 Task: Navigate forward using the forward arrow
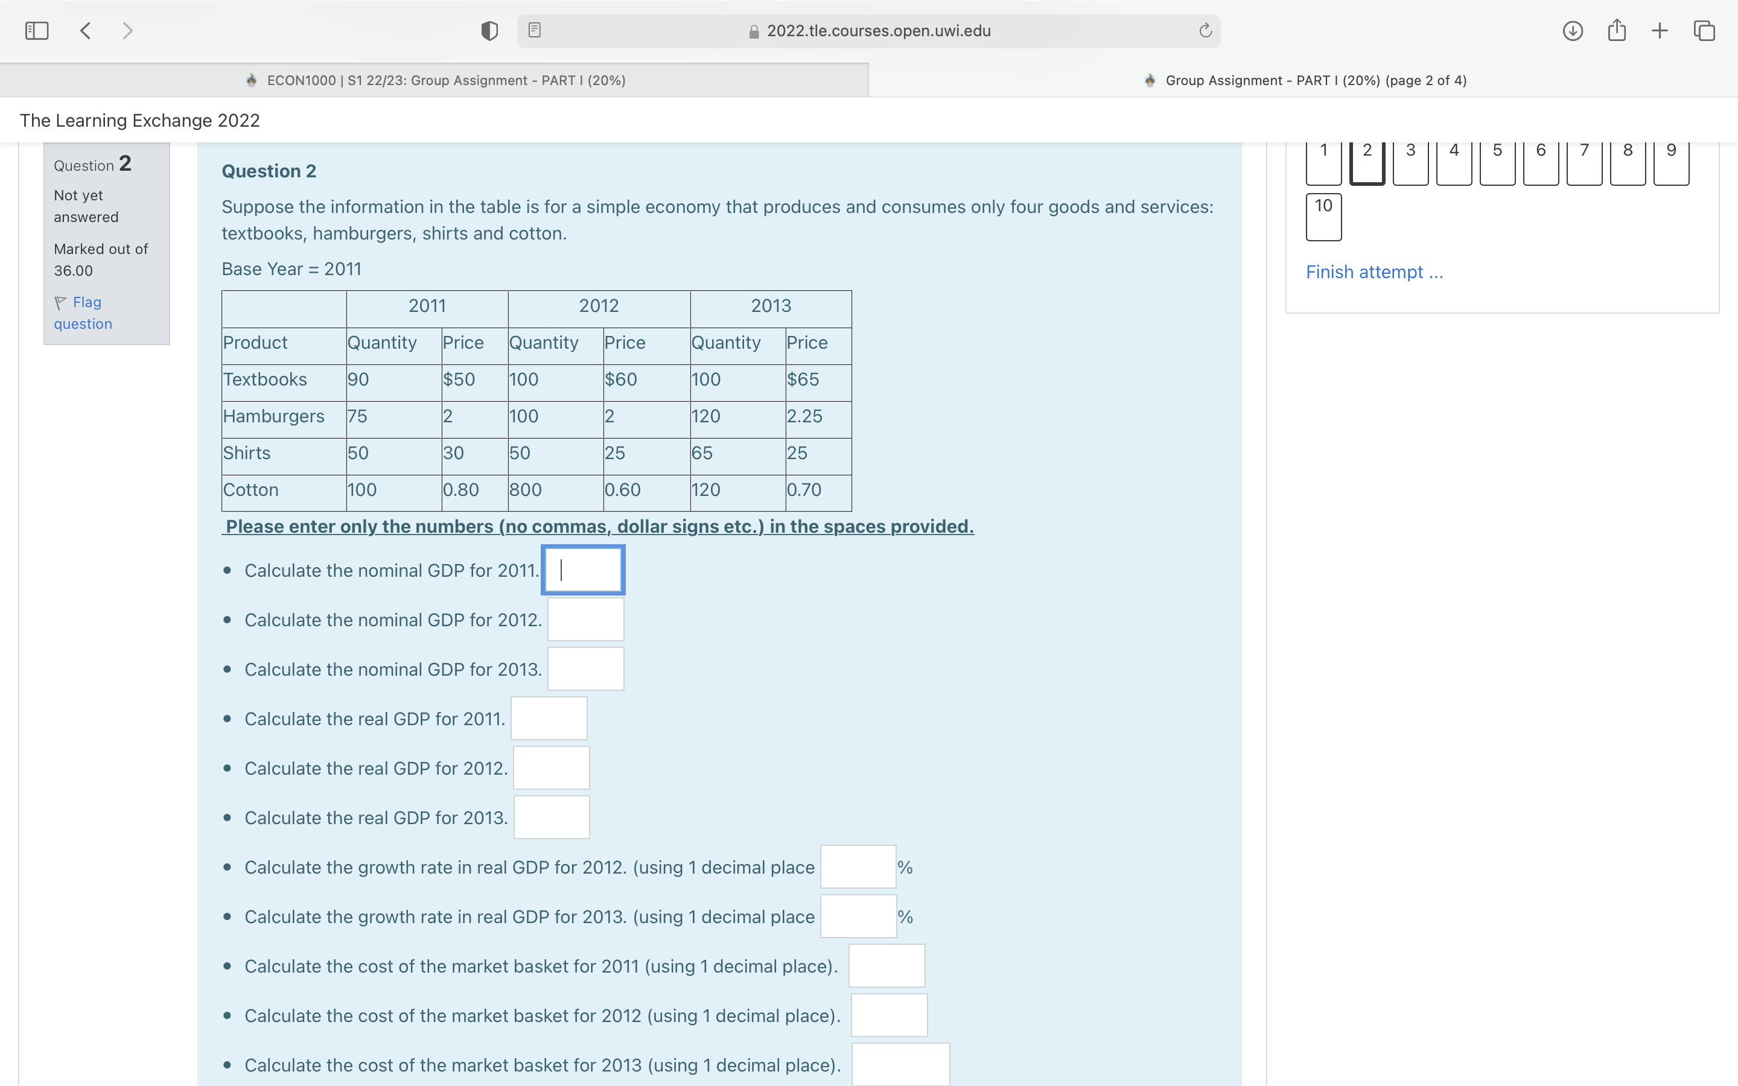tap(128, 30)
